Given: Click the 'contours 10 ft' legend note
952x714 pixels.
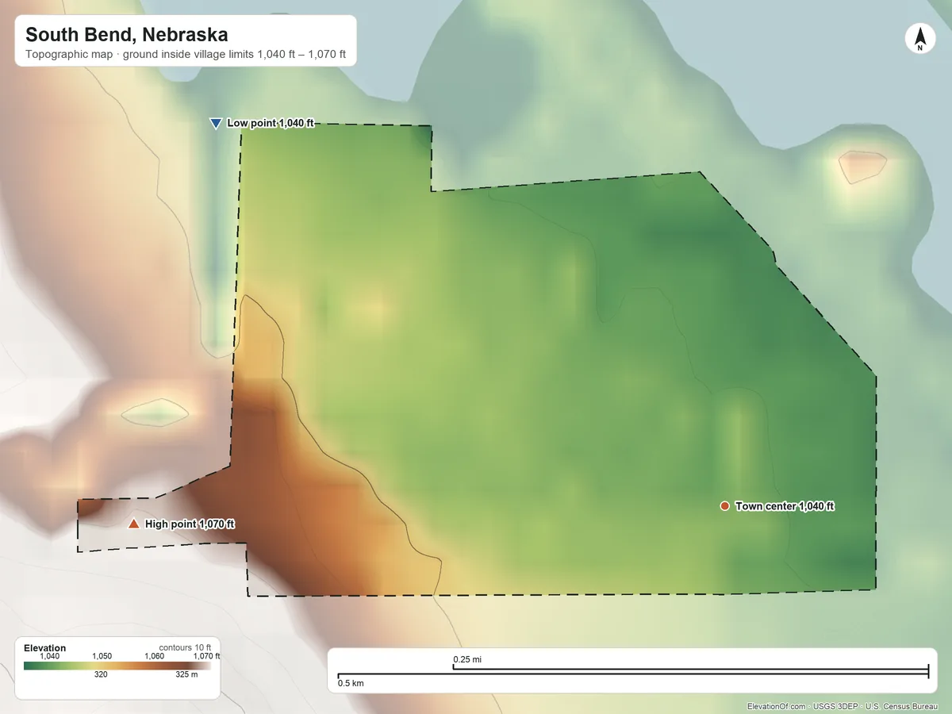Looking at the screenshot, I should click(185, 647).
